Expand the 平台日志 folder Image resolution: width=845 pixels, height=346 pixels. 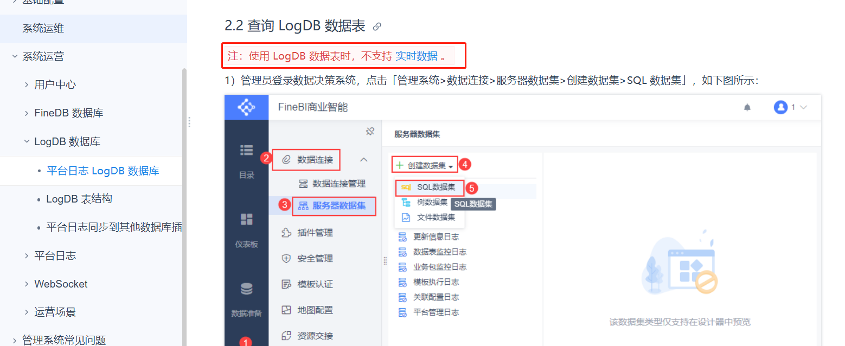tap(27, 256)
